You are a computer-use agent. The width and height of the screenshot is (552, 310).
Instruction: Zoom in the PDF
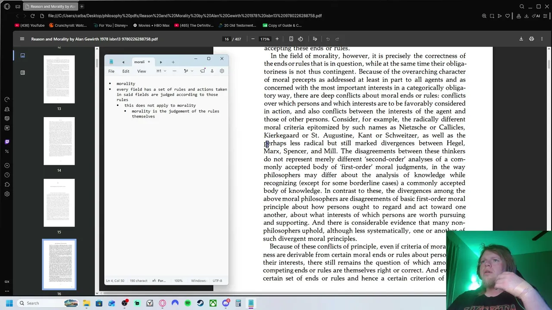pyautogui.click(x=277, y=39)
